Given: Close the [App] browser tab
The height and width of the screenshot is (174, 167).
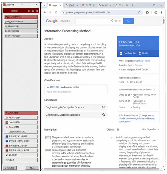Looking at the screenshot, I should [x=61, y=5].
